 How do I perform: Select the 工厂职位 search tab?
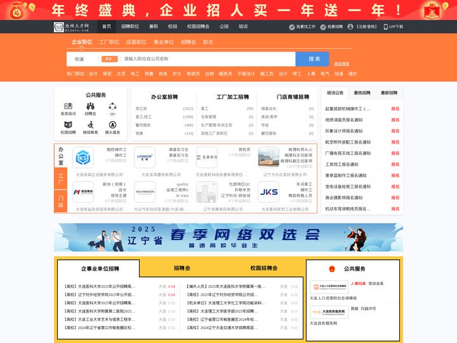tap(109, 42)
